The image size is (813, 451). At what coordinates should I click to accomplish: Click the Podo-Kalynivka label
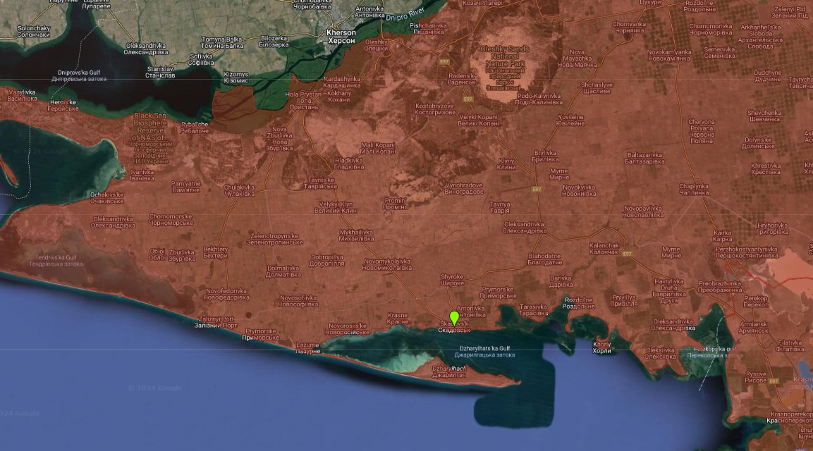539,99
